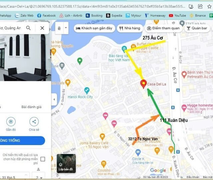Click the Nearby (Gần đó) icon
The image size is (213, 180).
point(11,122)
